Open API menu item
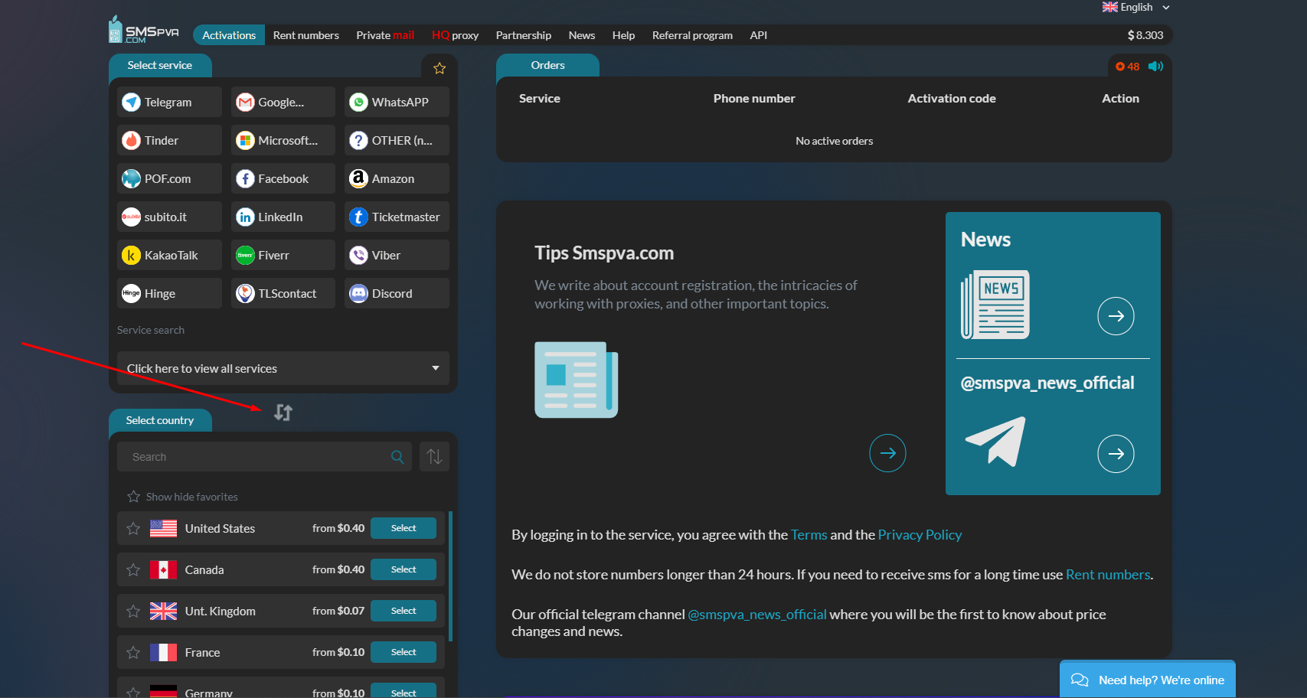Viewport: 1307px width, 698px height. coord(759,35)
